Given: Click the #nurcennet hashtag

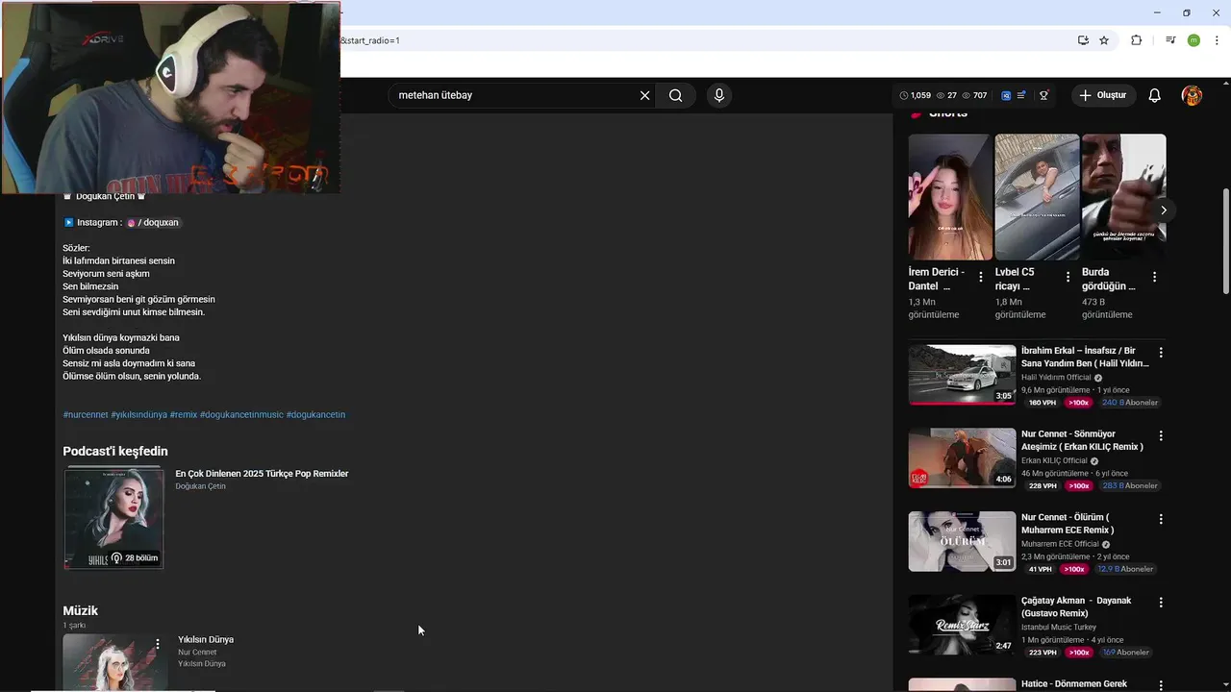Looking at the screenshot, I should point(86,414).
